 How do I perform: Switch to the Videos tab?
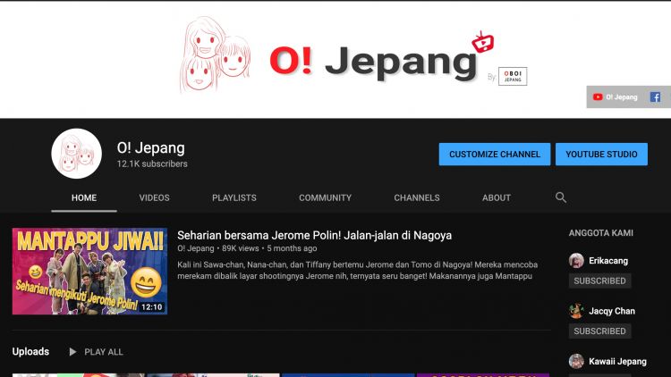point(154,198)
